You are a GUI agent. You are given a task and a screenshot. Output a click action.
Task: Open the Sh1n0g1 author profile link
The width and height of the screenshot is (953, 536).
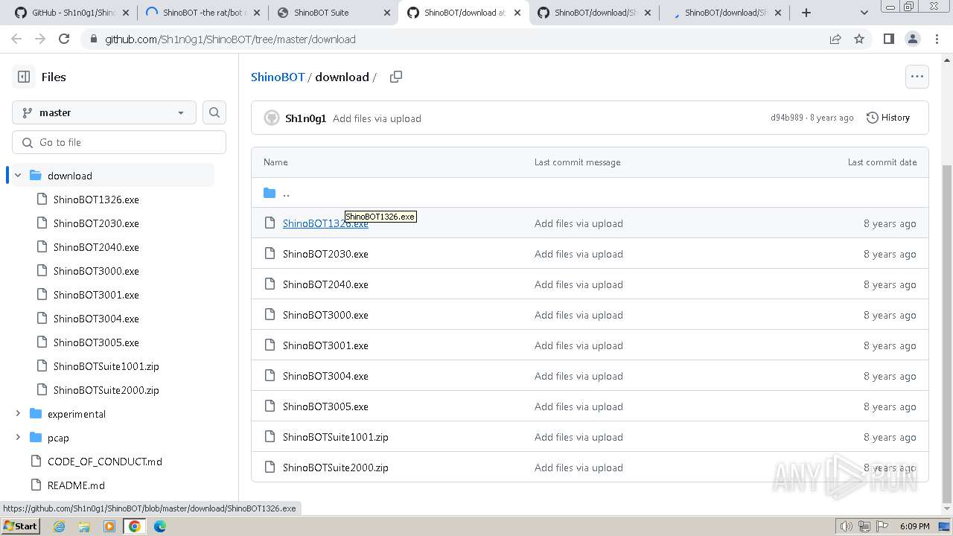click(x=305, y=118)
